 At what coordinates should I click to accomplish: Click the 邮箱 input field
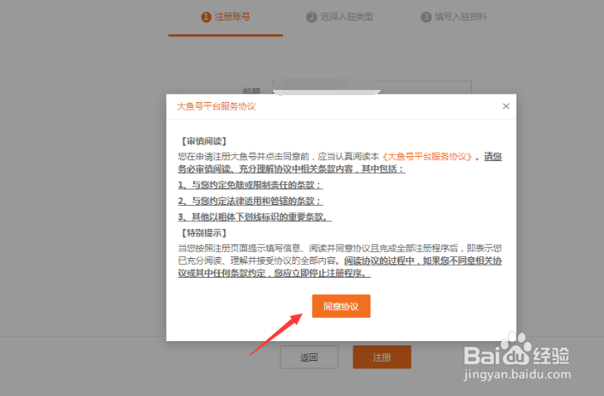pos(371,87)
